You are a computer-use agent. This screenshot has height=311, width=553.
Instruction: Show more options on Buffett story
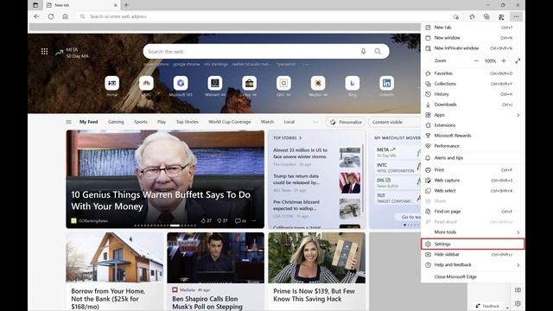click(x=254, y=221)
